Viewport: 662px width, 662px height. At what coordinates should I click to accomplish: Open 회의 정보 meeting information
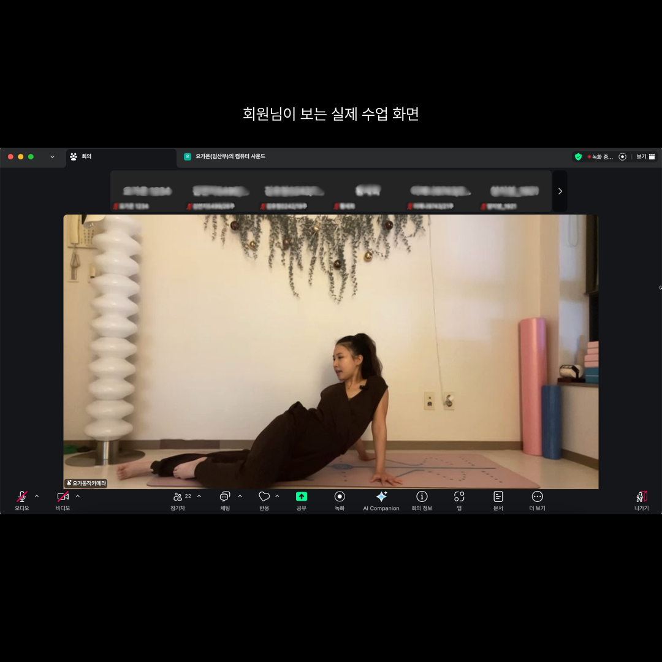pyautogui.click(x=422, y=496)
